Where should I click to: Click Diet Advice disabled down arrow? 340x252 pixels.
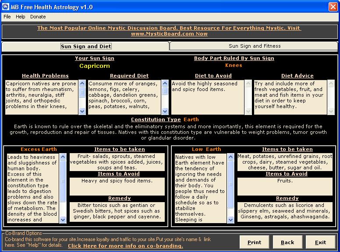331,111
